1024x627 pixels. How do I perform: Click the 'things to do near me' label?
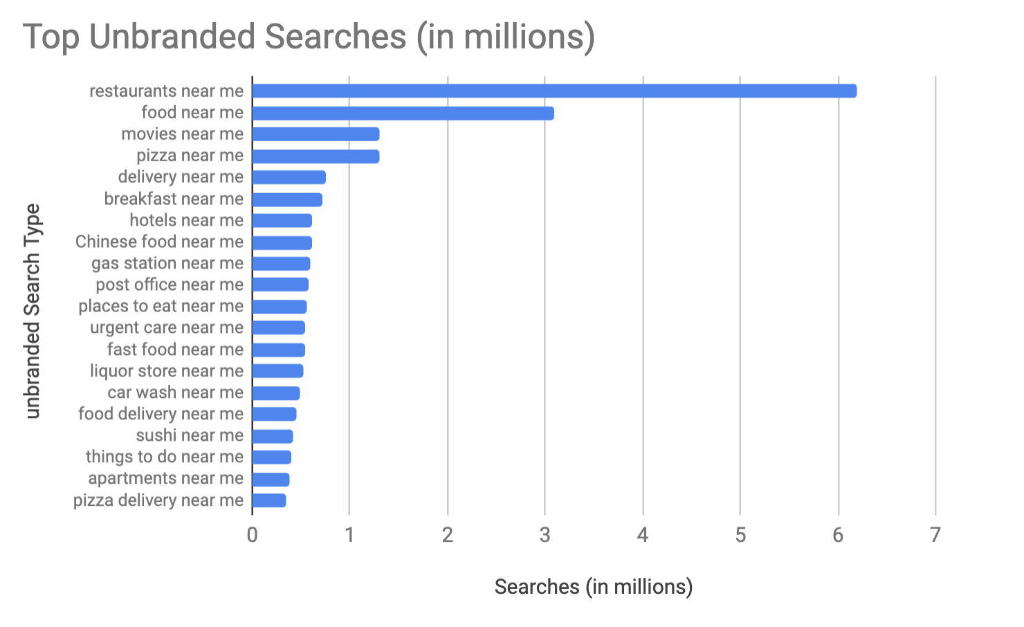point(165,457)
